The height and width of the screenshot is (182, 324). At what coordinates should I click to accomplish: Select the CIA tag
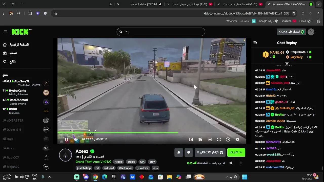[x=142, y=162]
